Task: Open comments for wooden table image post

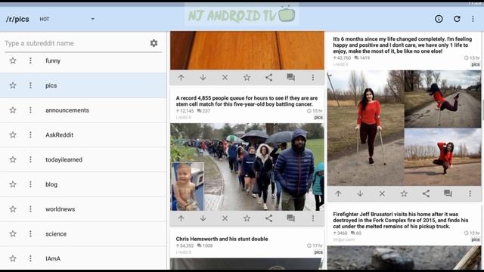Action: click(x=290, y=77)
